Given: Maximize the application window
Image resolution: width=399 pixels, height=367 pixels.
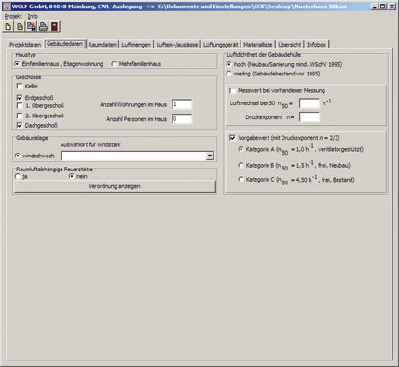Looking at the screenshot, I should click(383, 7).
